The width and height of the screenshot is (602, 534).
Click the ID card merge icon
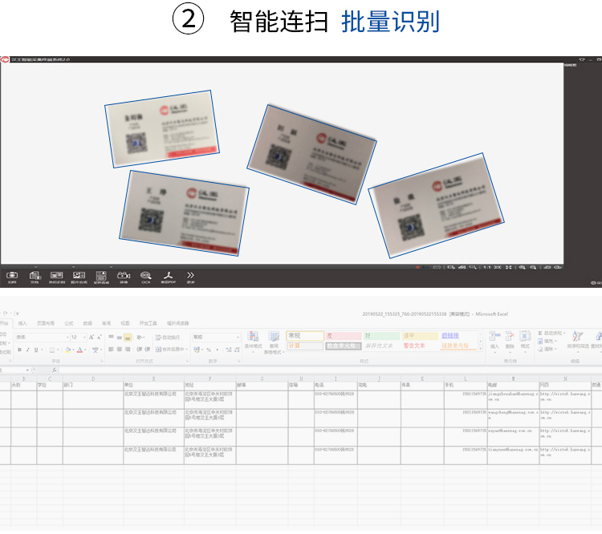101,276
